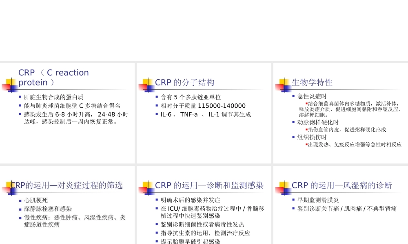Click the line 'IL-6 、 TNF-a 、 IL-1 调节其生成'
Viewport: 408px width, 244px height.
[x=206, y=114]
